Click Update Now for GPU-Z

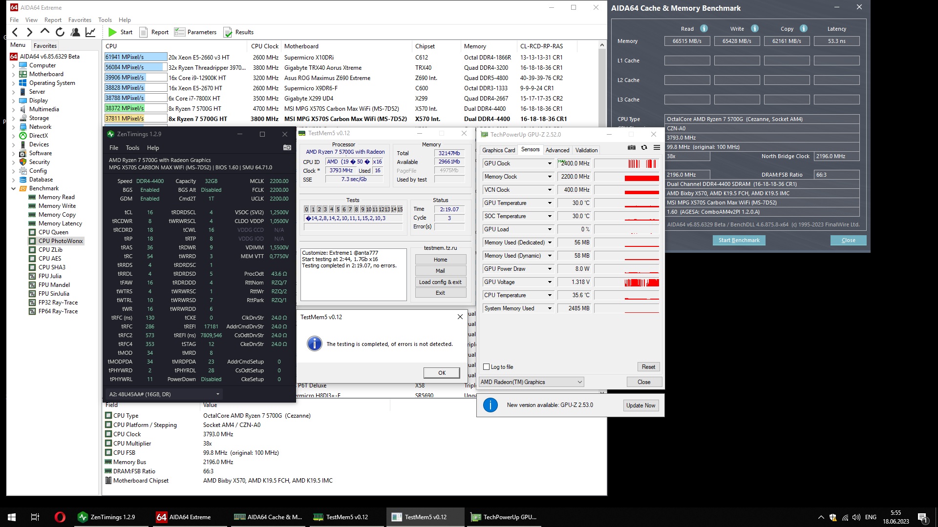pos(640,405)
